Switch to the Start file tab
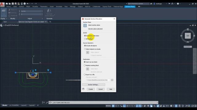The height and width of the screenshot is (110, 197). [5, 22]
